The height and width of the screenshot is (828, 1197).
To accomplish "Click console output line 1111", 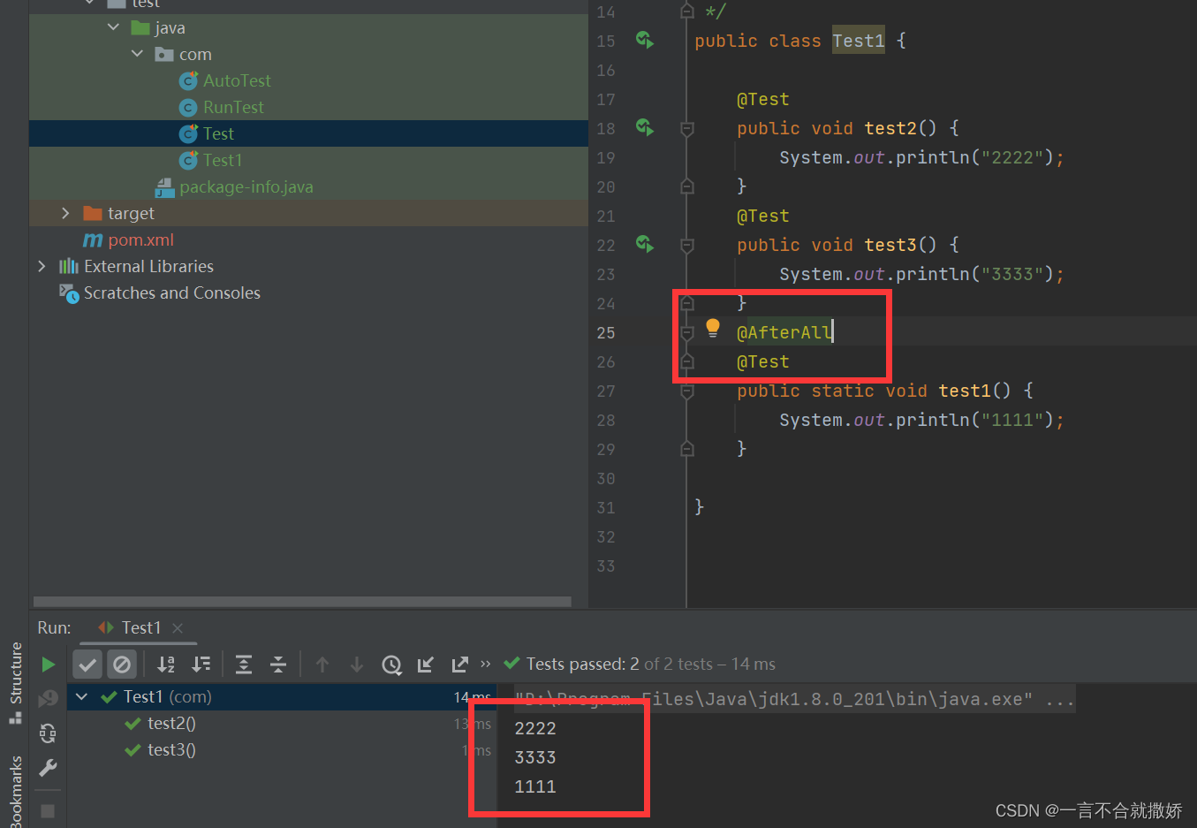I will [535, 786].
